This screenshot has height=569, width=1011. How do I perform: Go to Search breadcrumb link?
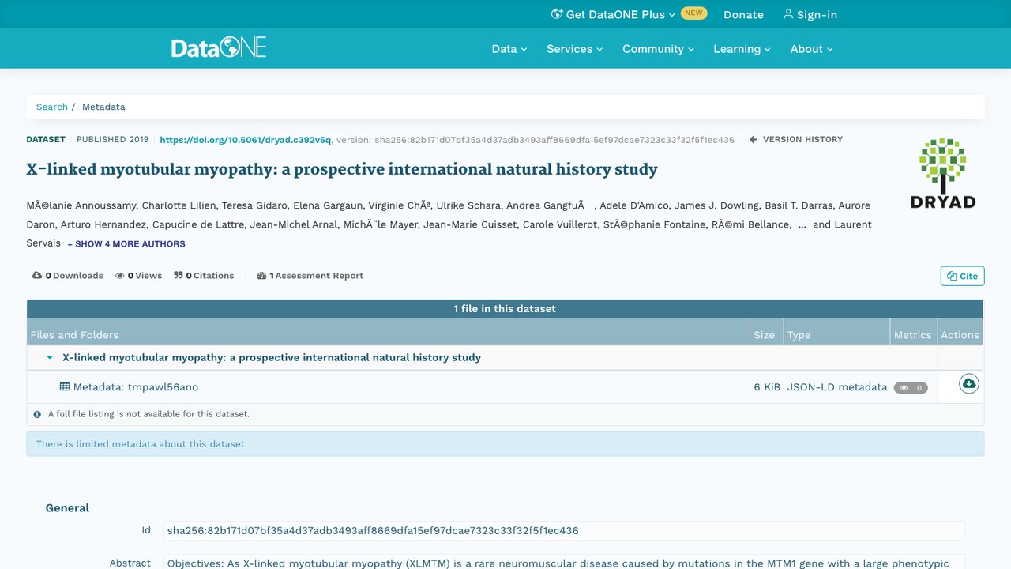coord(52,107)
